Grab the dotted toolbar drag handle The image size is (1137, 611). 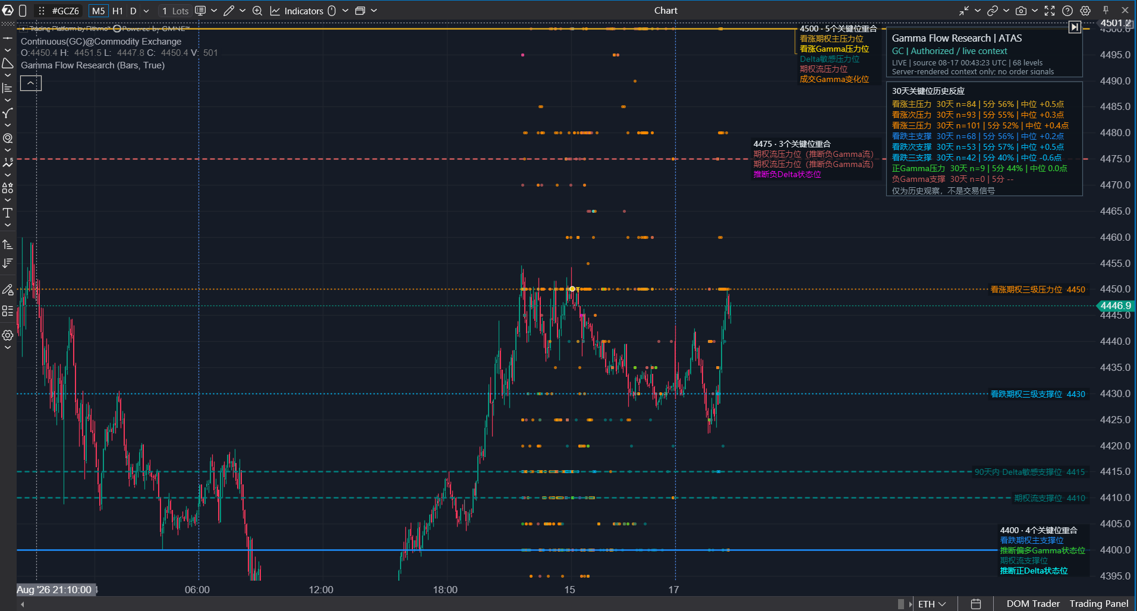[x=42, y=11]
